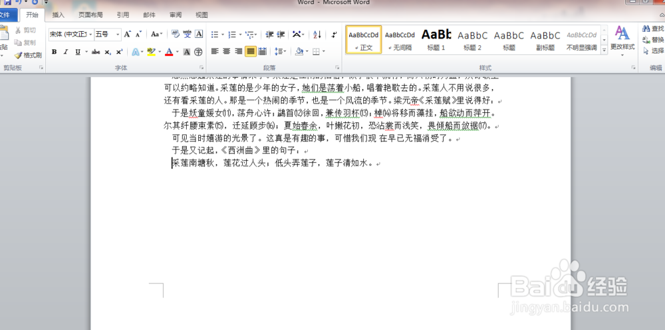Click the Text Effects glowing A icon
The height and width of the screenshot is (330, 665).
(x=135, y=52)
